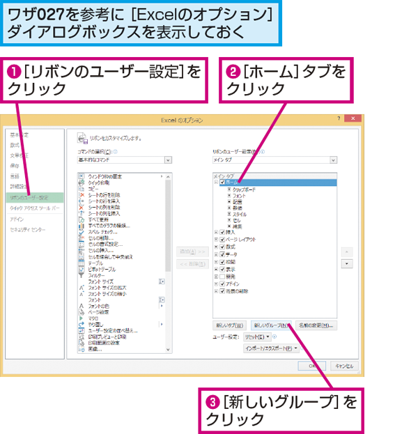
Task: Click the キャンセル button
Action: (344, 366)
